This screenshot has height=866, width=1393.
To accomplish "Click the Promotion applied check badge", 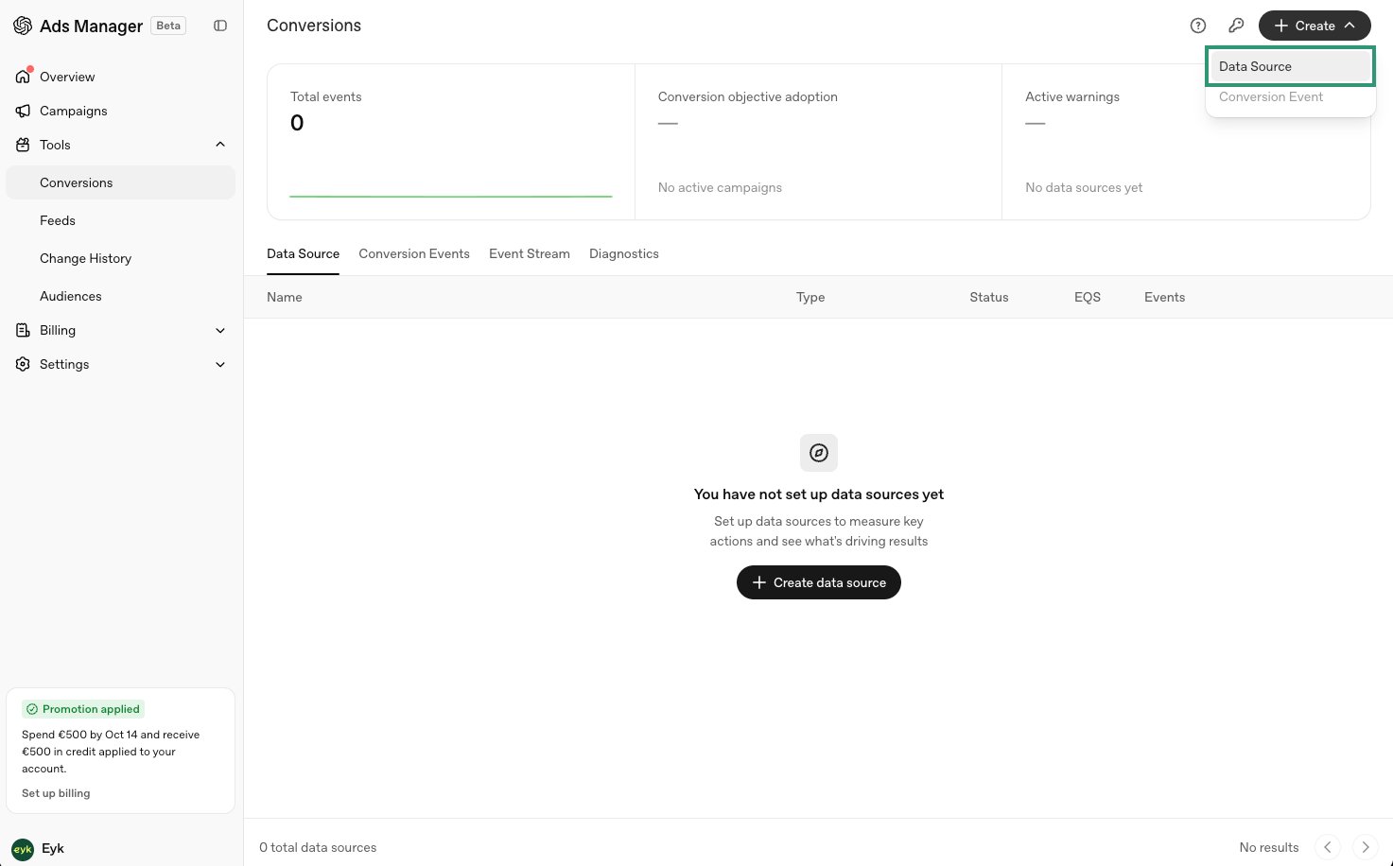I will [x=83, y=709].
